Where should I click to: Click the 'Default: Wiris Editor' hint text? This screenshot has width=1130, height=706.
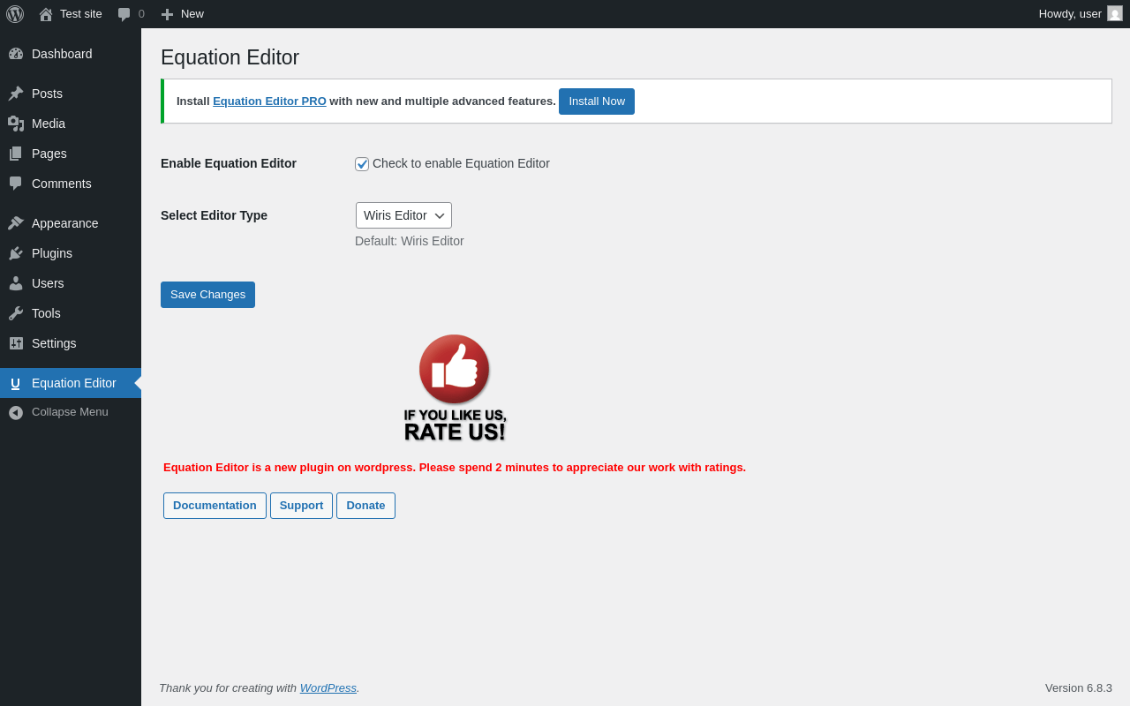point(410,241)
